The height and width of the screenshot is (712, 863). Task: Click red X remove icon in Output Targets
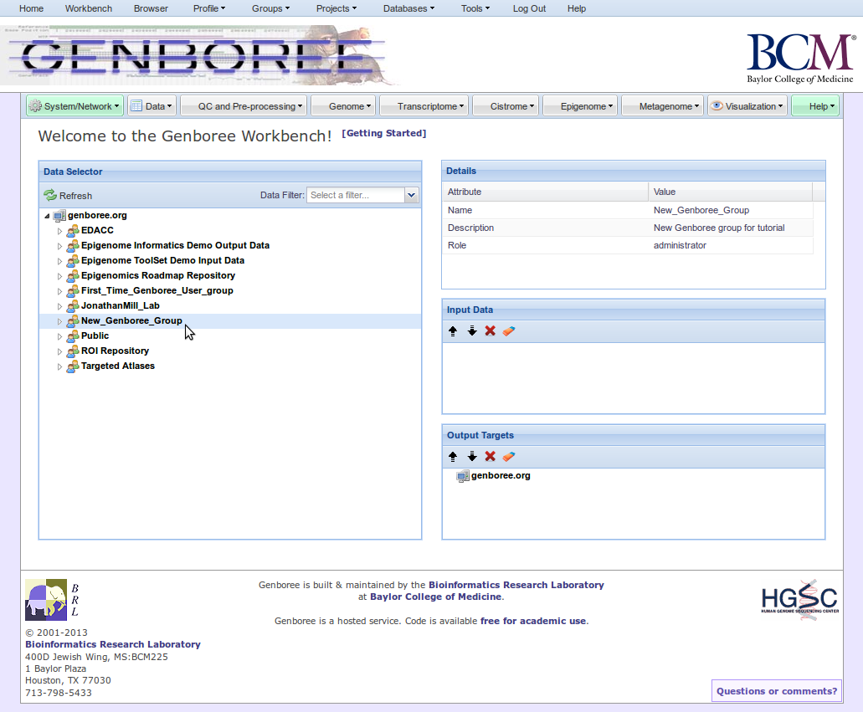pos(491,457)
